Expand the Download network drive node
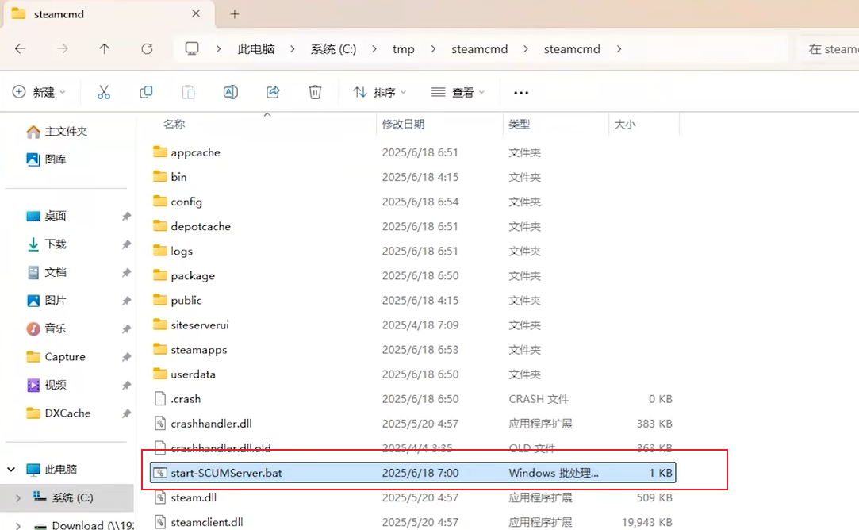The width and height of the screenshot is (859, 530). (x=18, y=525)
